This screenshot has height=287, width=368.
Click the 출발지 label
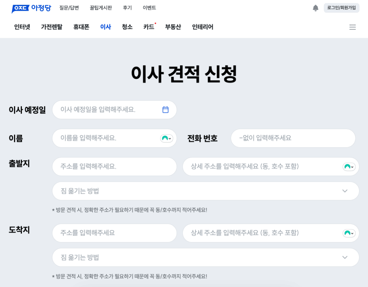coord(19,164)
